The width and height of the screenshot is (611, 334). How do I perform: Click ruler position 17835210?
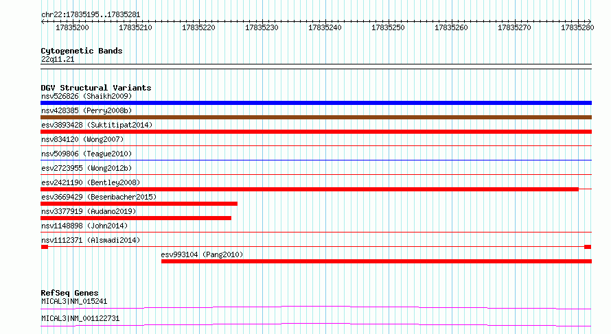pyautogui.click(x=136, y=27)
